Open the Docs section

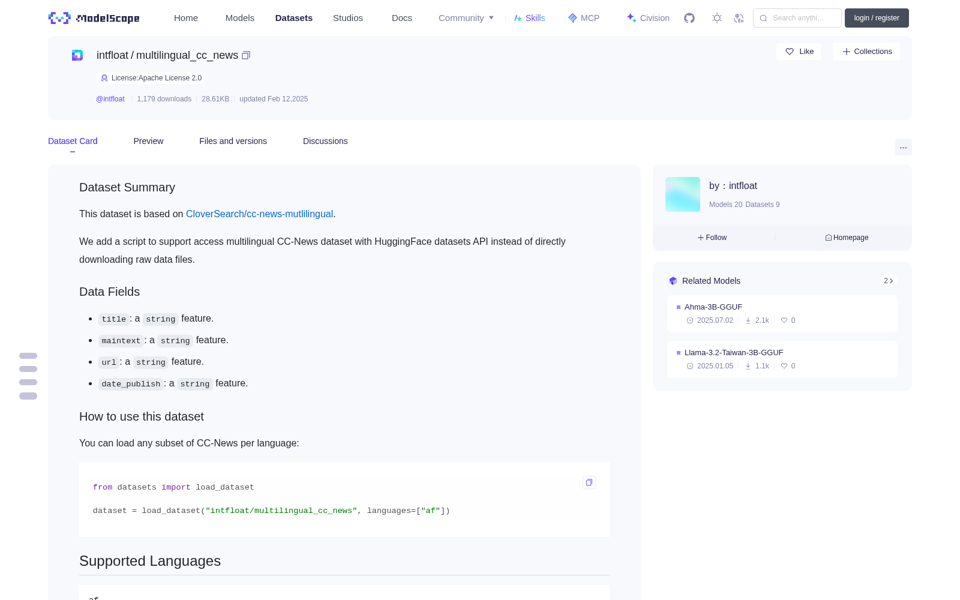[x=402, y=18]
